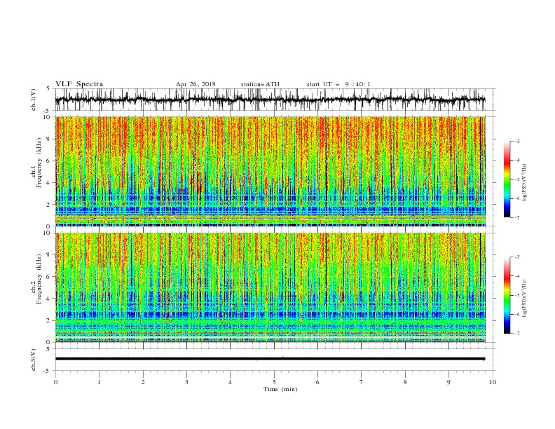555x429 pixels.
Task: Click the ch.2 PSD color scale bar
Action: [x=507, y=295]
